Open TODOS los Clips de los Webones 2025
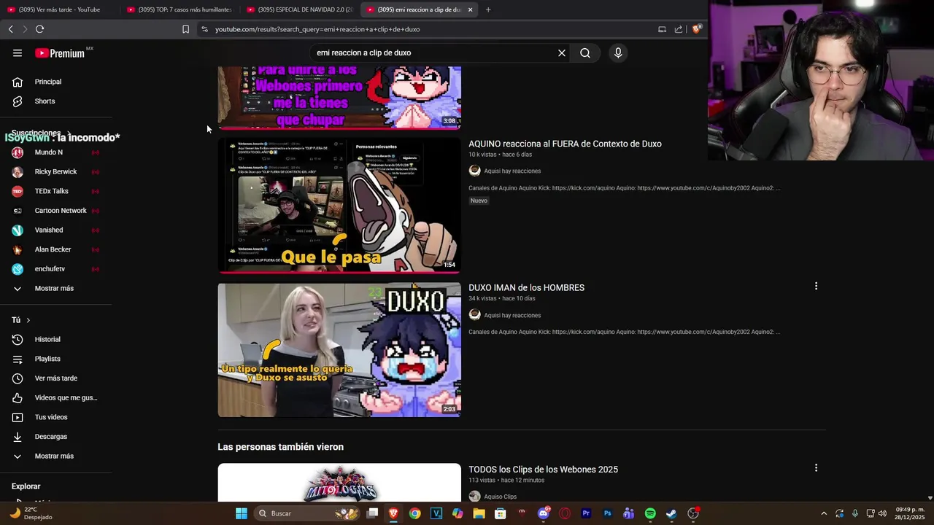The height and width of the screenshot is (525, 934). pos(543,470)
